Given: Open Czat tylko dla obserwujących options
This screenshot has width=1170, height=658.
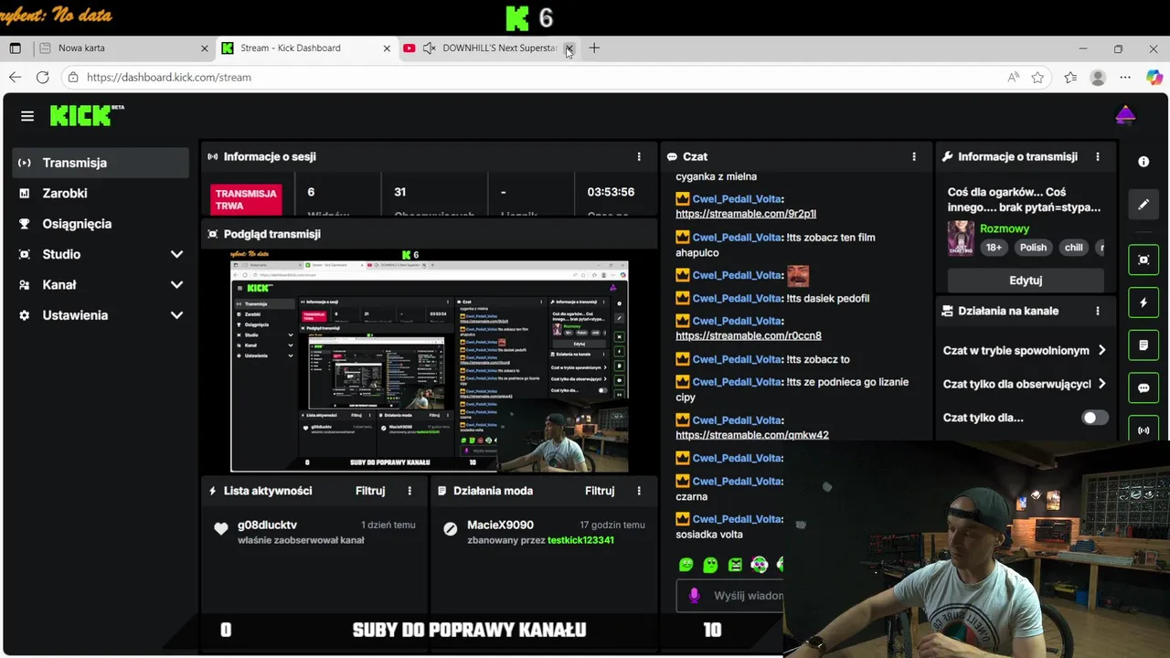Looking at the screenshot, I should (1025, 384).
